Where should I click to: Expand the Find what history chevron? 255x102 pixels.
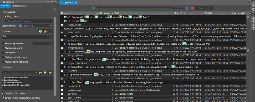tap(50, 37)
